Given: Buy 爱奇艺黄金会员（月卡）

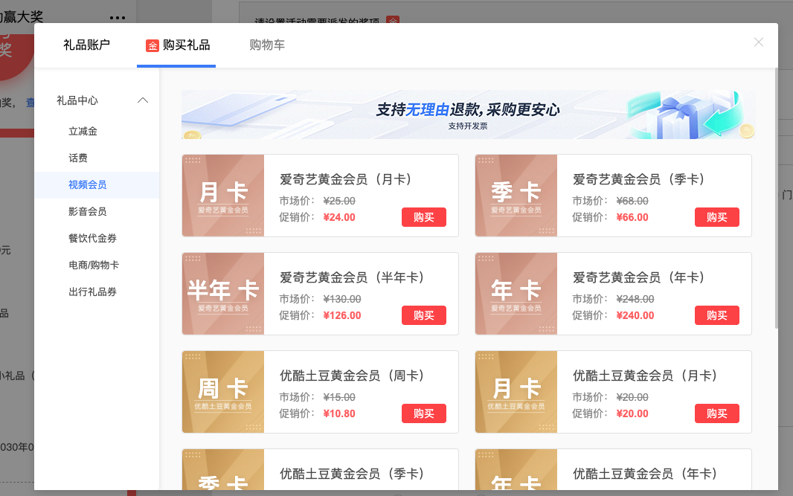Looking at the screenshot, I should point(424,217).
